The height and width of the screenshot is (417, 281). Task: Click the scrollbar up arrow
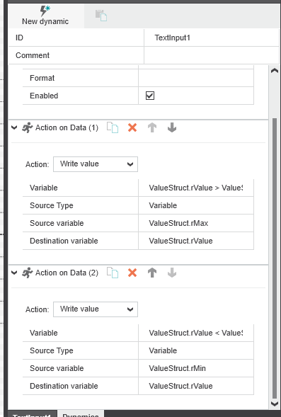click(x=275, y=71)
